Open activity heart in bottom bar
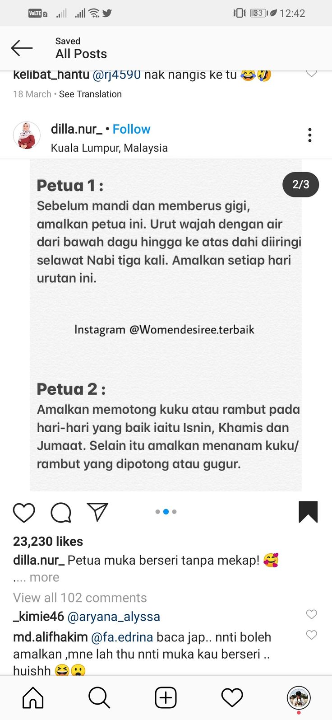This screenshot has width=332, height=720. [232, 698]
